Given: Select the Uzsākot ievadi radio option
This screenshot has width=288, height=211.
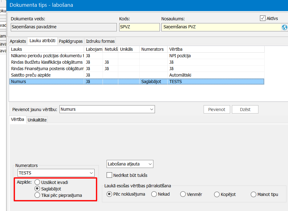Looking at the screenshot, I should tap(37, 182).
